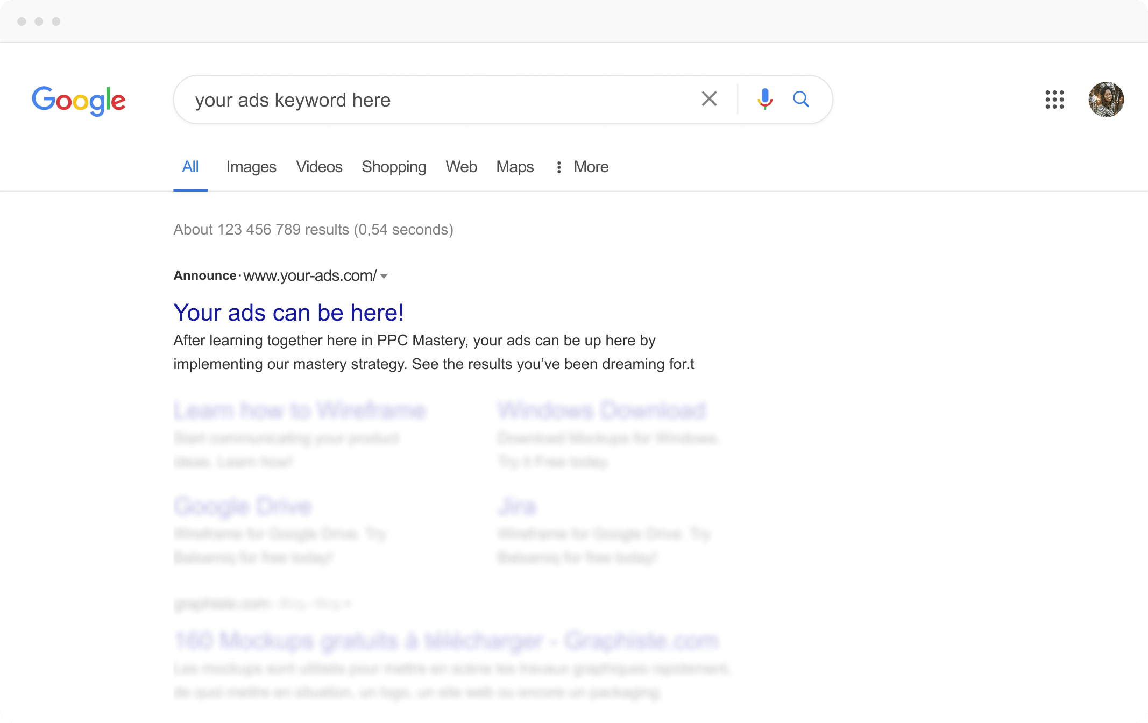This screenshot has height=723, width=1148.
Task: Click the three-dot More icon
Action: click(559, 167)
